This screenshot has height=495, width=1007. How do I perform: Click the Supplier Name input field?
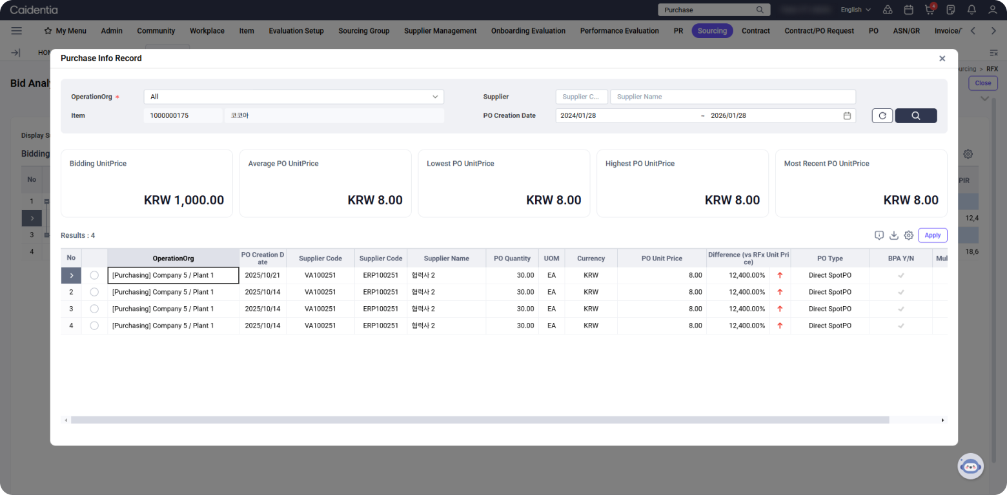click(x=733, y=97)
